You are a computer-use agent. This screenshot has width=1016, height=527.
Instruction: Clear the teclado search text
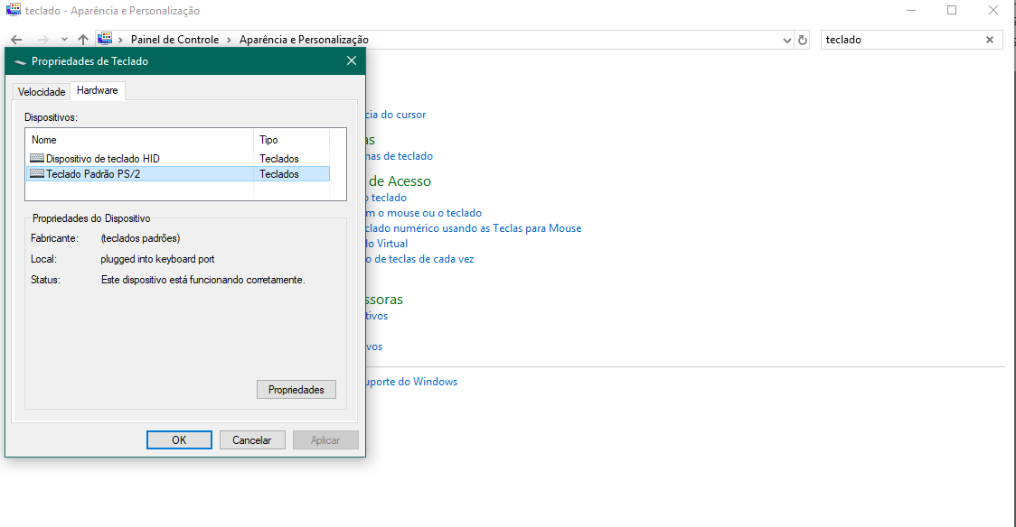(x=990, y=40)
